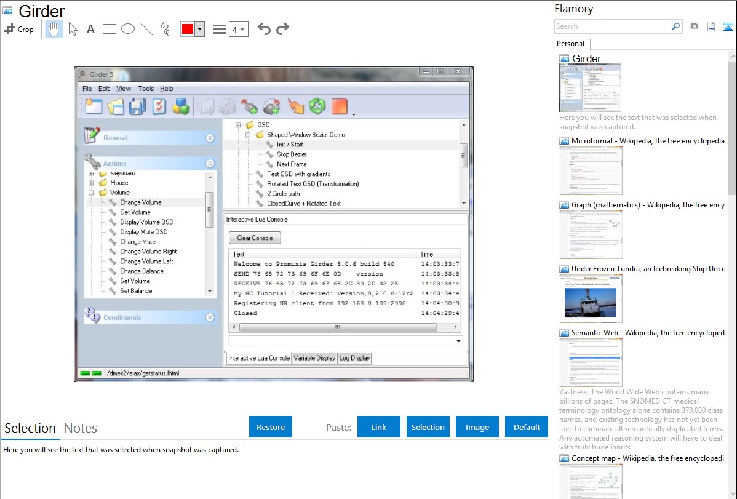Click the camera capture icon
The height and width of the screenshot is (499, 737).
coord(694,26)
